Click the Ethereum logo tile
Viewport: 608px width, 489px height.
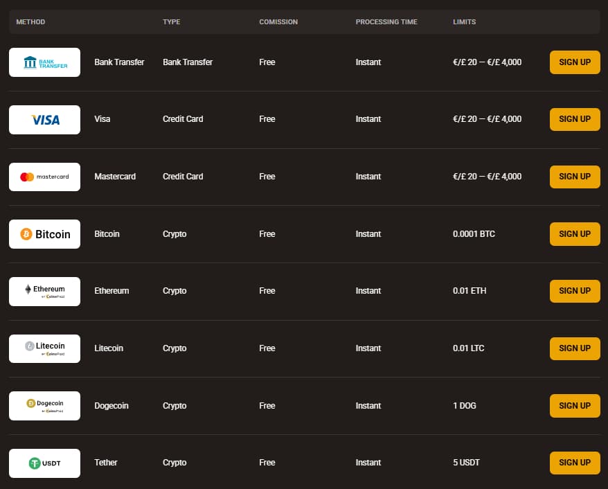(x=44, y=292)
